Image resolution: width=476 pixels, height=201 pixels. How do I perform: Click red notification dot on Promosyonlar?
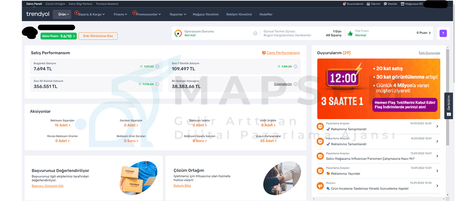coord(134,13)
